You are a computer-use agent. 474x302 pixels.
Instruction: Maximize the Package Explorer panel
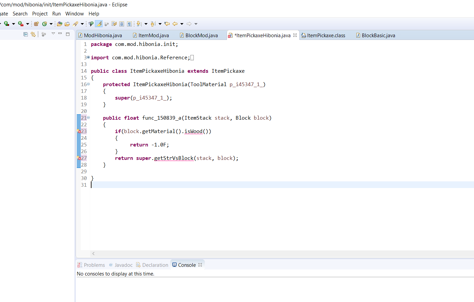pos(68,34)
